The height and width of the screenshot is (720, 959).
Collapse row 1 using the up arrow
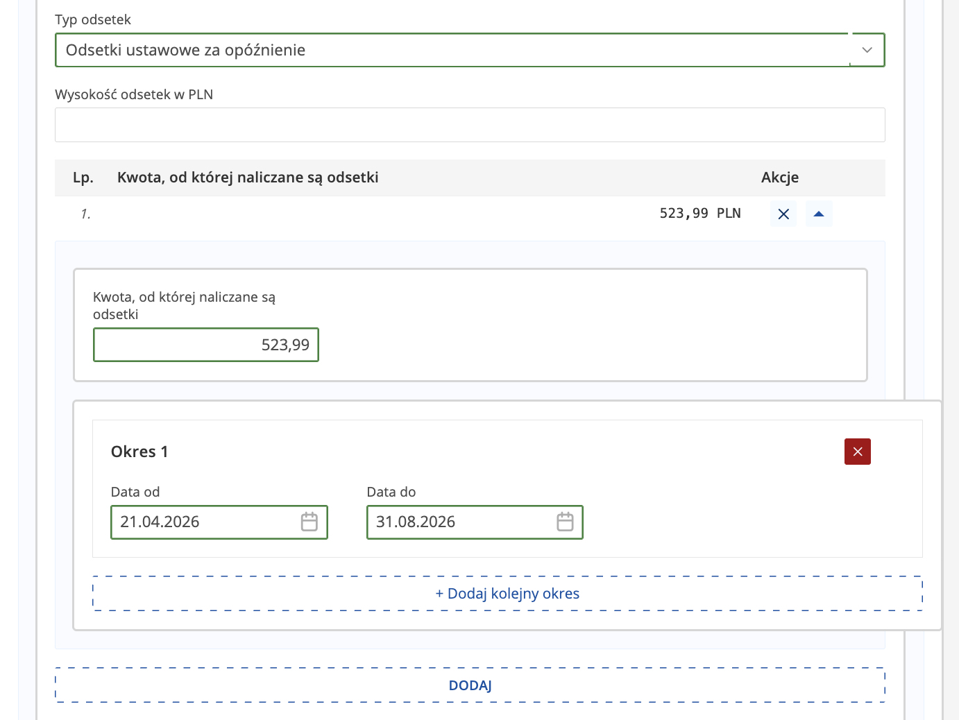819,214
